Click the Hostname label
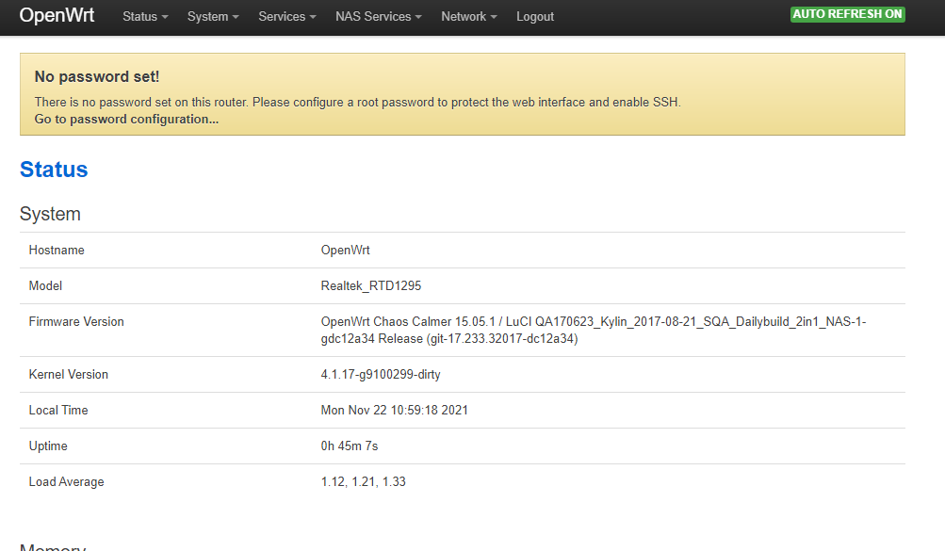Screen dimensions: 945x551 click(57, 250)
